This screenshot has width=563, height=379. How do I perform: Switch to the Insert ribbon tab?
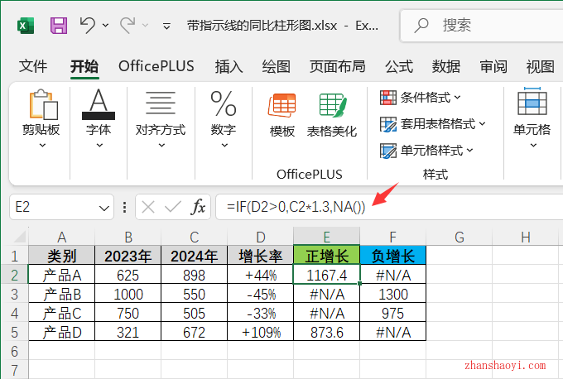tap(229, 66)
